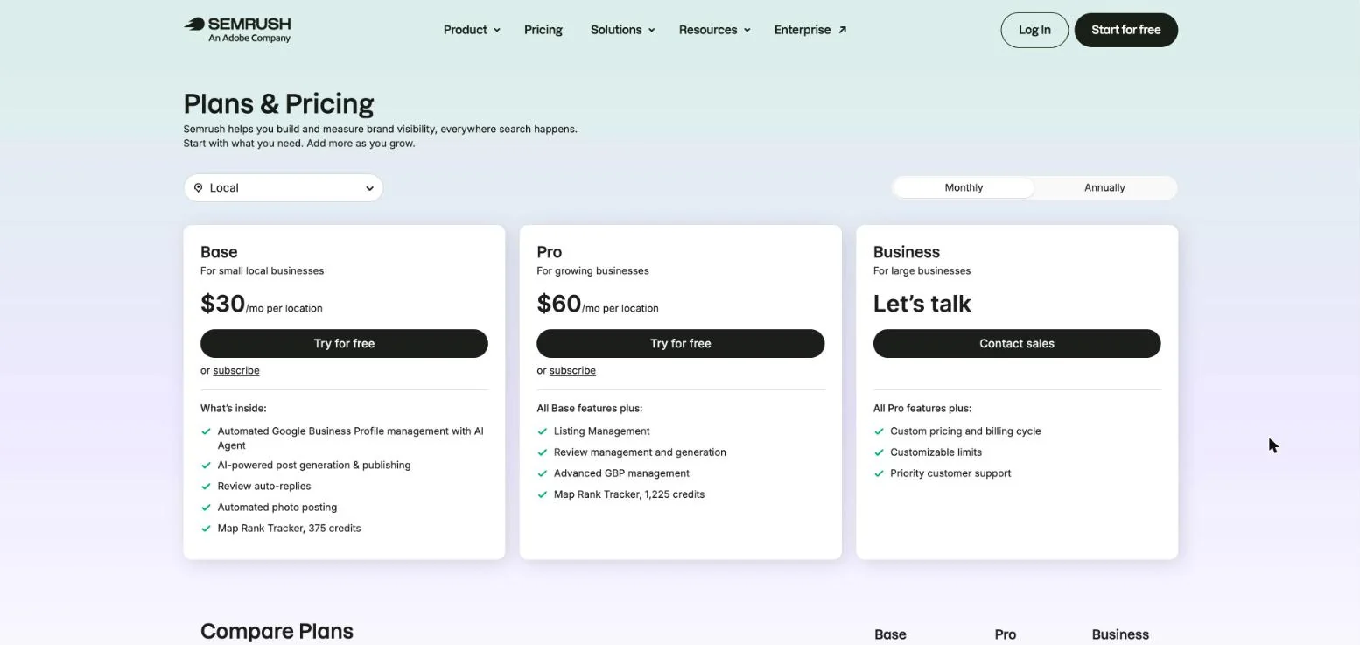The height and width of the screenshot is (645, 1360).
Task: Click the location pin icon in Local selector
Action: coord(199,188)
